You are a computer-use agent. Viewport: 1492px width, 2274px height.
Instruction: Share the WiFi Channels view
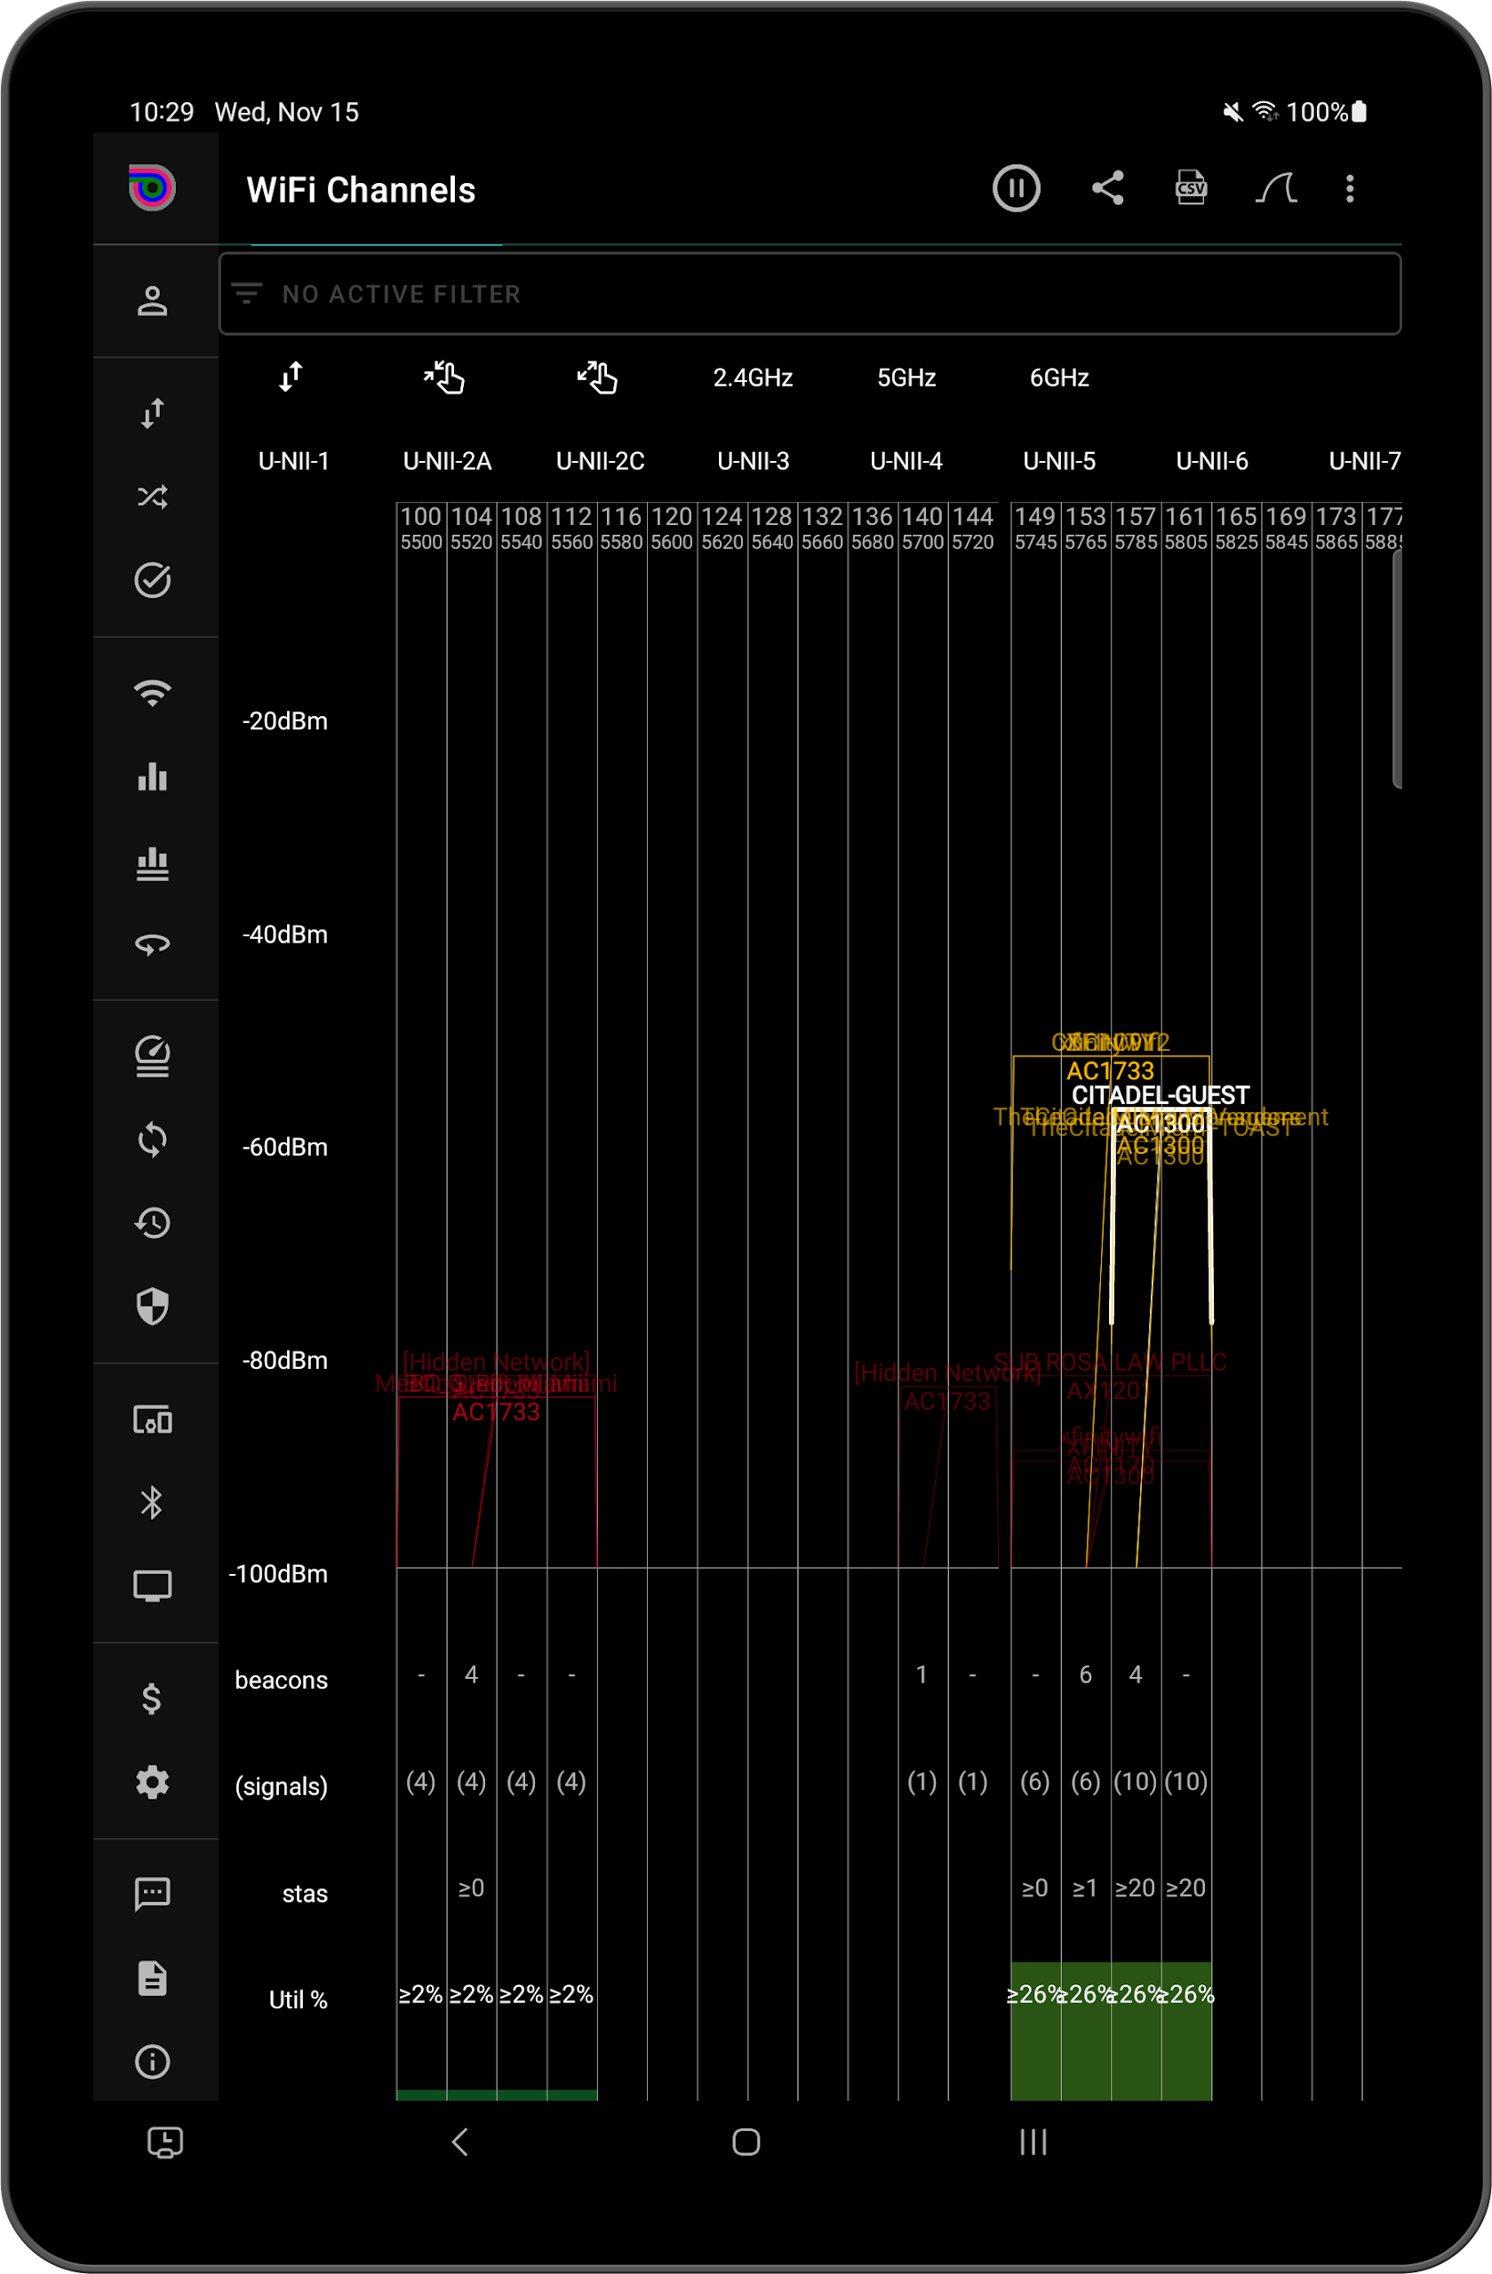tap(1108, 188)
